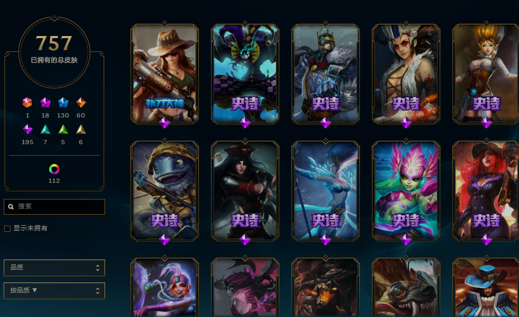
Task: Select the ice archer skin card
Action: pyautogui.click(x=326, y=191)
